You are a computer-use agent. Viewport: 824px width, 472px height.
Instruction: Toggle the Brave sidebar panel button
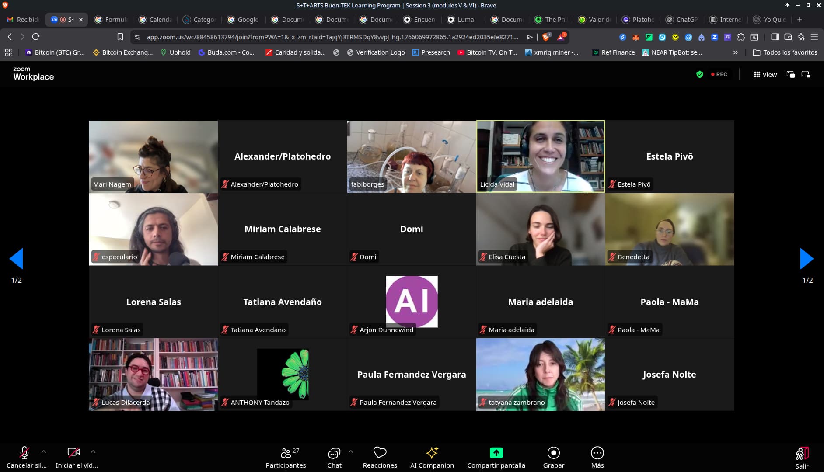coord(775,37)
